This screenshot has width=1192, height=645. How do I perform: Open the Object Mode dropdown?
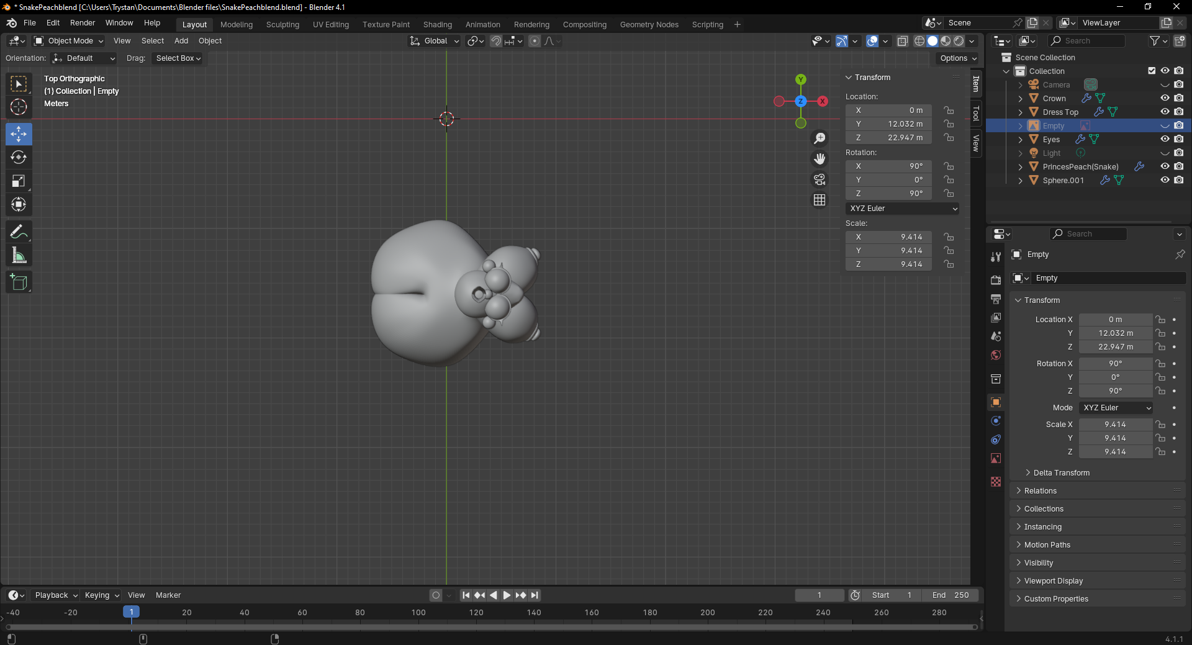tap(70, 41)
